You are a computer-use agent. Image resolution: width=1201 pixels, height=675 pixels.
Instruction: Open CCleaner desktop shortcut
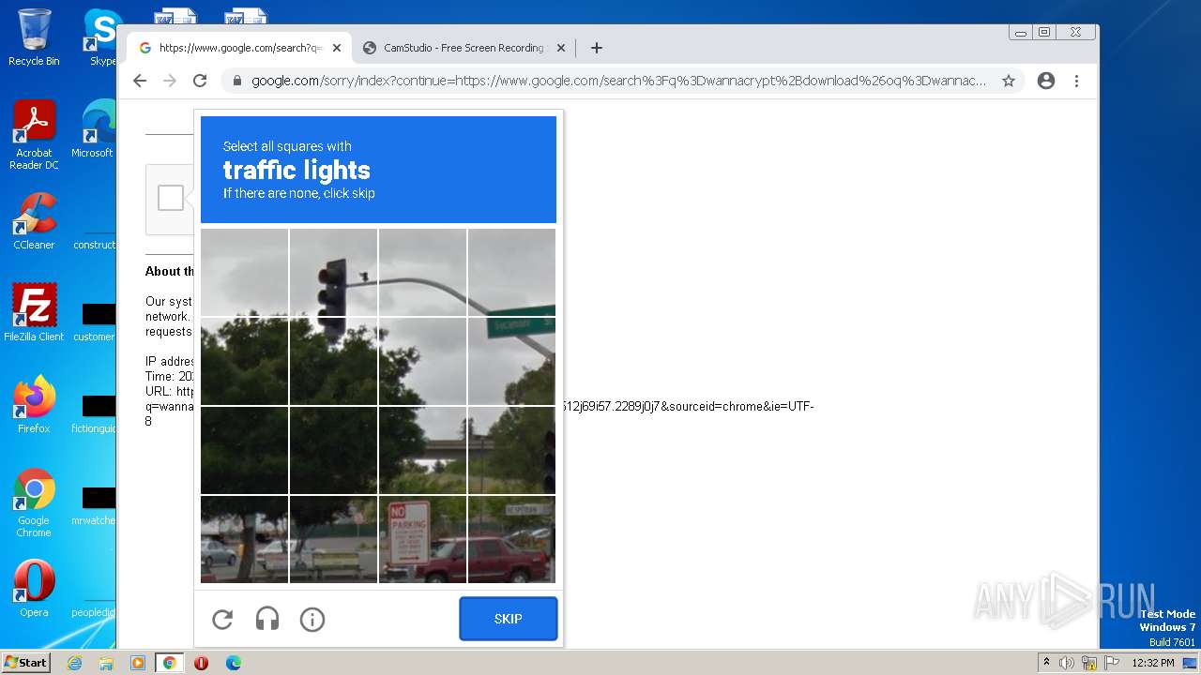[34, 220]
